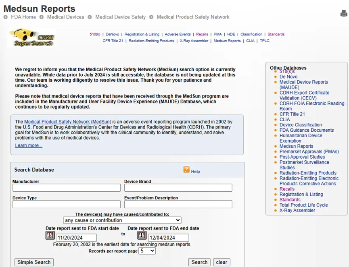Open Radiation-Emitting Products in Other Databases
This screenshot has height=267, width=349.
308,173
